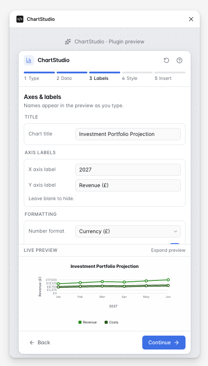Click the bar chart plugin icon
208x366 pixels.
coord(29,60)
